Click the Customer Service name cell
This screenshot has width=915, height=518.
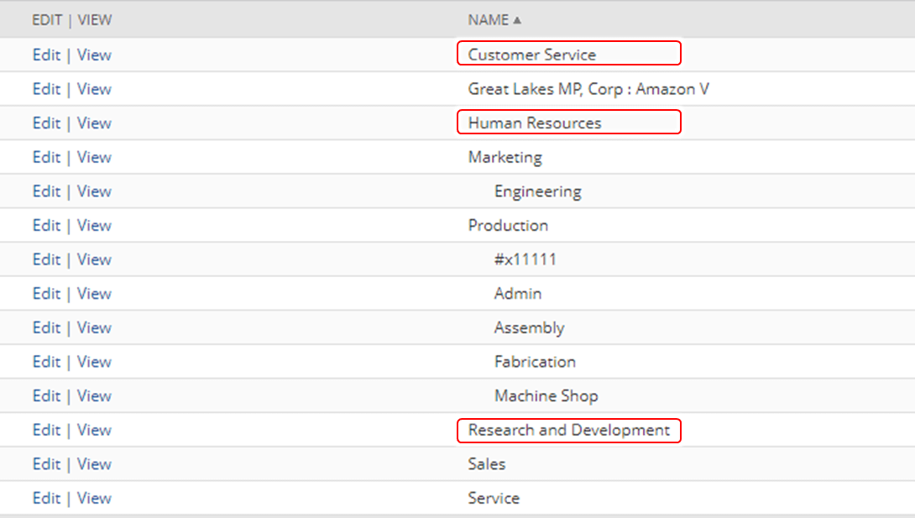tap(531, 55)
